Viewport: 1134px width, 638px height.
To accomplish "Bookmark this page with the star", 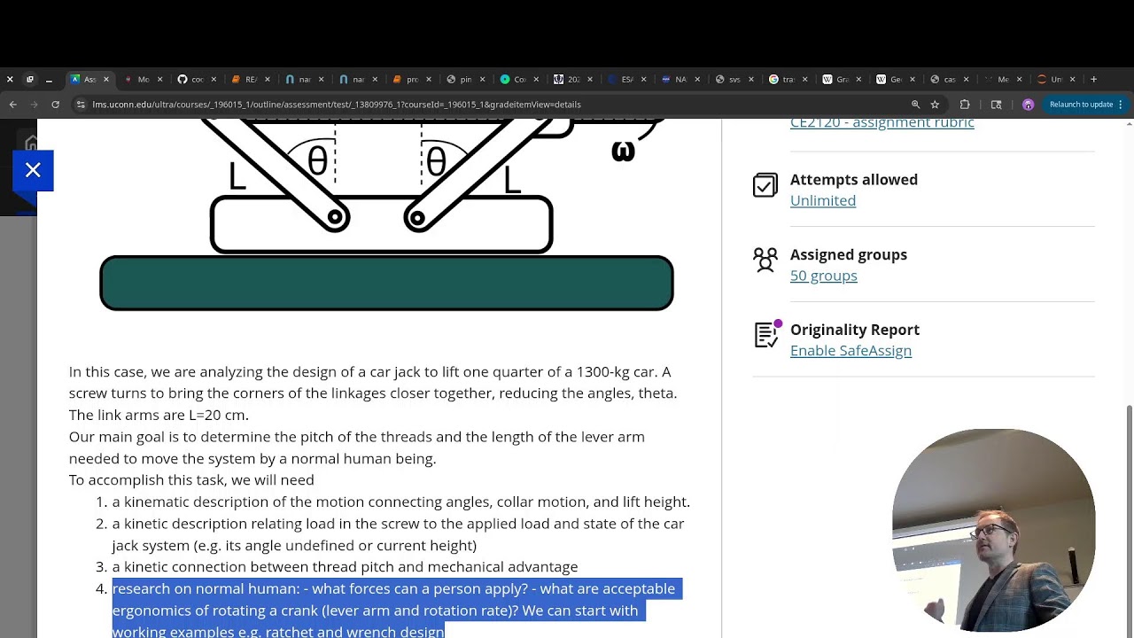I will point(935,105).
